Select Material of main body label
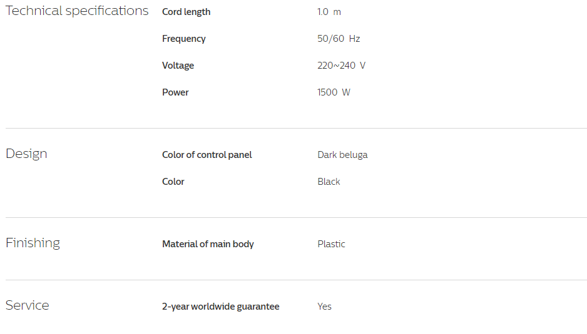 tap(208, 244)
